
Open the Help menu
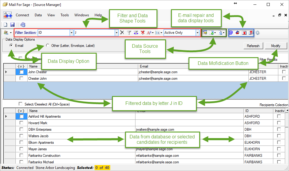pyautogui.click(x=98, y=15)
